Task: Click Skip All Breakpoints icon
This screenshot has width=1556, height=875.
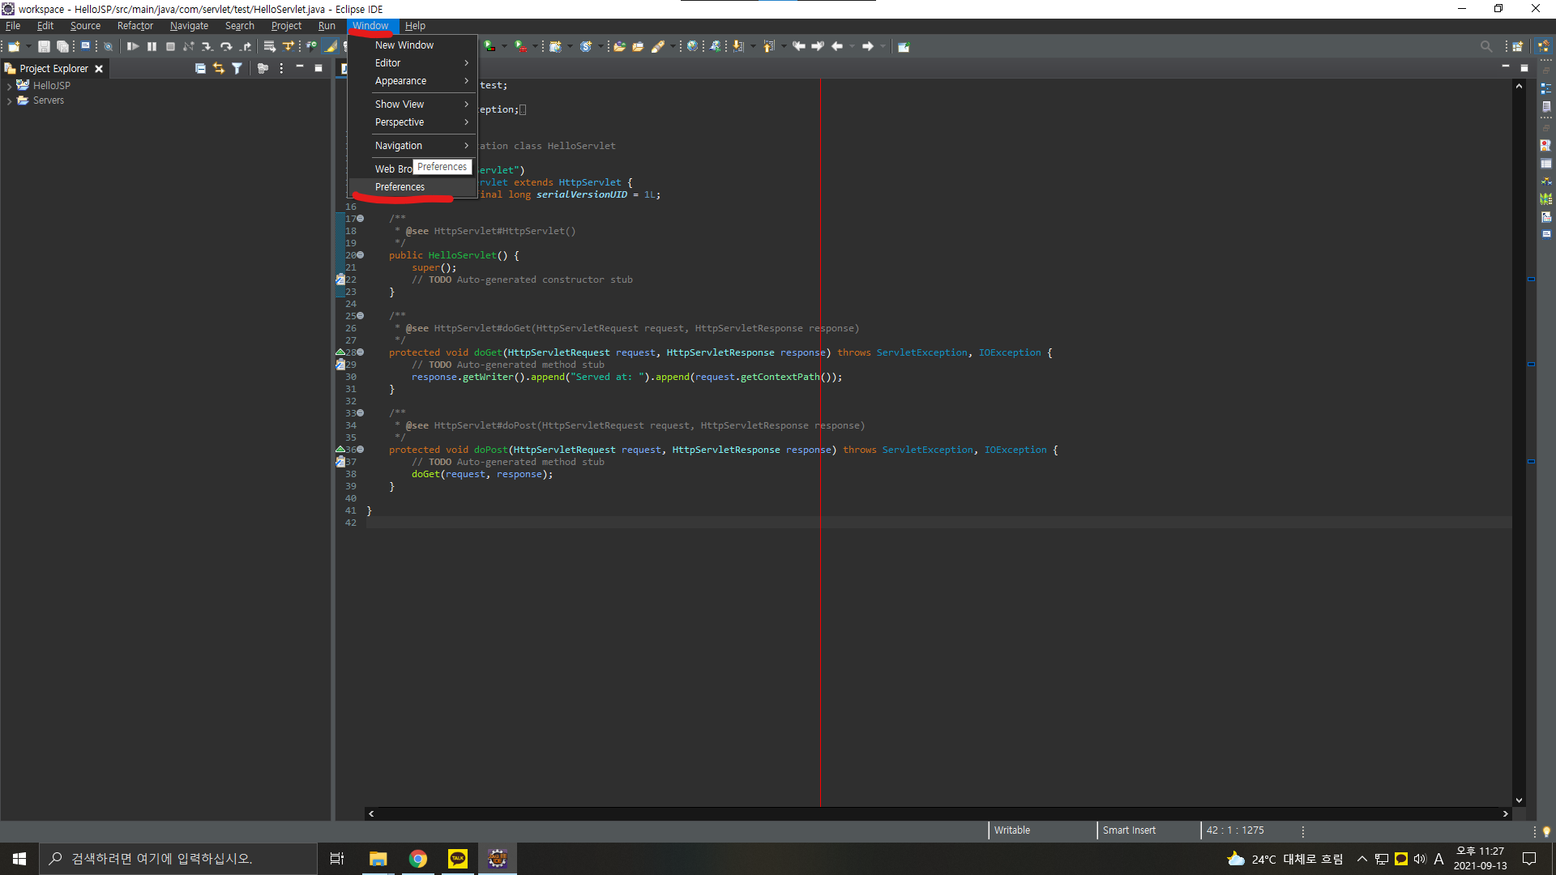Action: coord(108,47)
